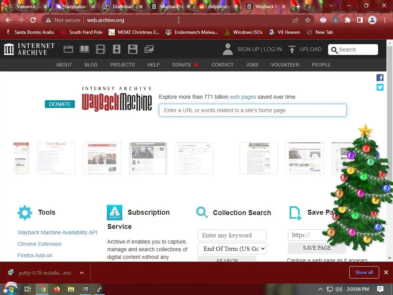Open Chrome three-dot menu
393x295 pixels.
point(385,20)
